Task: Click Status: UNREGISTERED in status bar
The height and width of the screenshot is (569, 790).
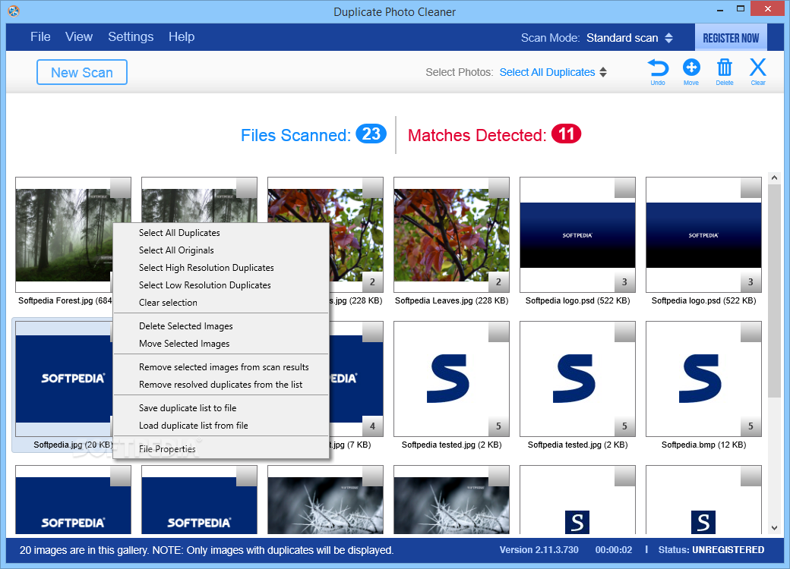Action: coord(711,550)
